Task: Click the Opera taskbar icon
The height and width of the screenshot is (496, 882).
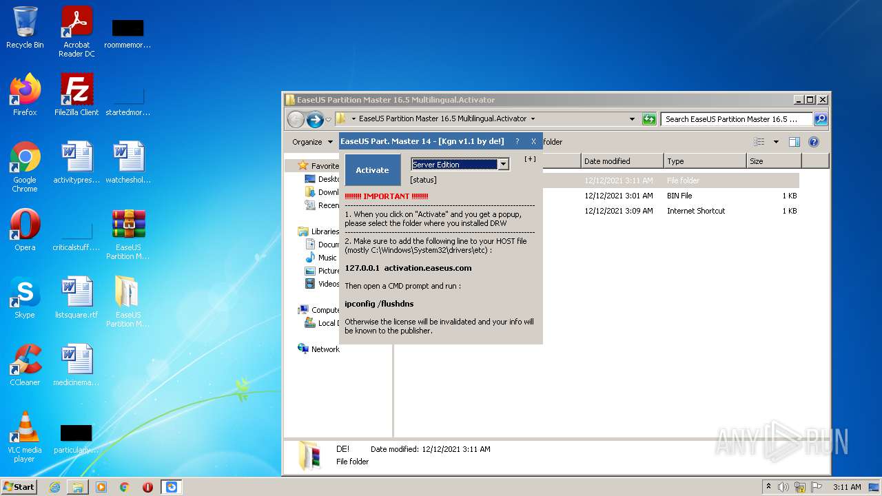Action: [147, 487]
